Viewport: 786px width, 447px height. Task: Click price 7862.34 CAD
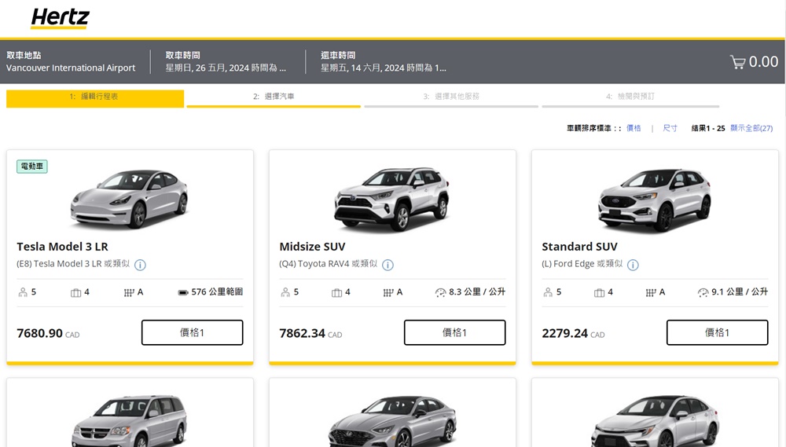[x=310, y=333]
